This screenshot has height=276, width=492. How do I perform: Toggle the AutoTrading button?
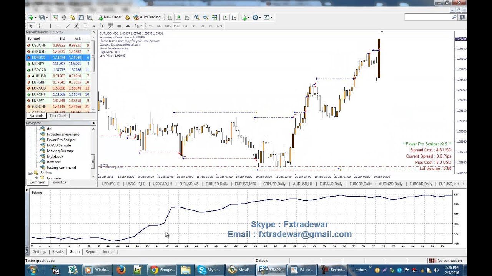tap(147, 17)
